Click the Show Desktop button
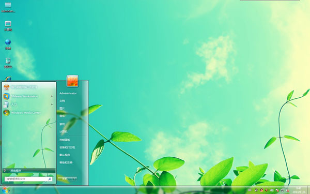310x194 pixels. click(x=308, y=190)
